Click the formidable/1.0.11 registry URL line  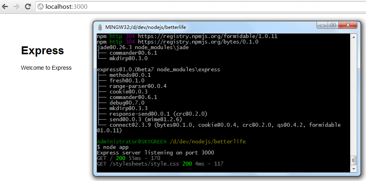187,36
